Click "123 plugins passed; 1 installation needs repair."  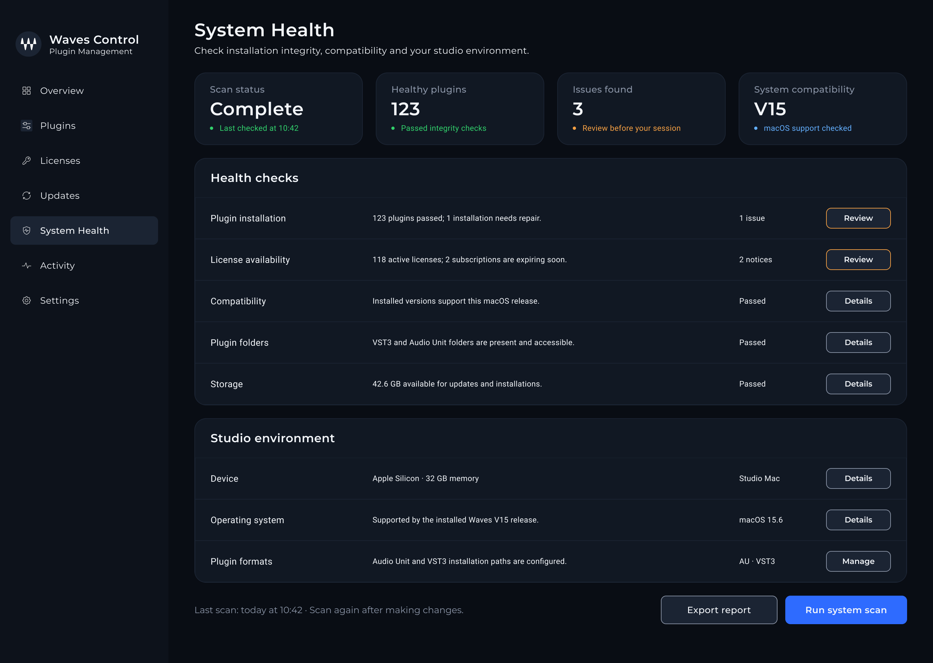tap(457, 219)
